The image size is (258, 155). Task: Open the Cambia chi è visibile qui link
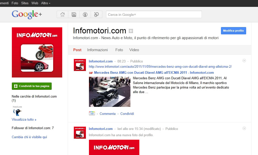pos(29,137)
